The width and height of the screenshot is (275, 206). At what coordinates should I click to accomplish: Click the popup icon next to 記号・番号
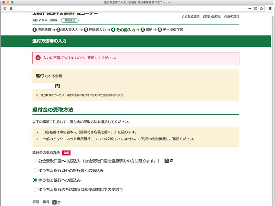click(x=58, y=202)
